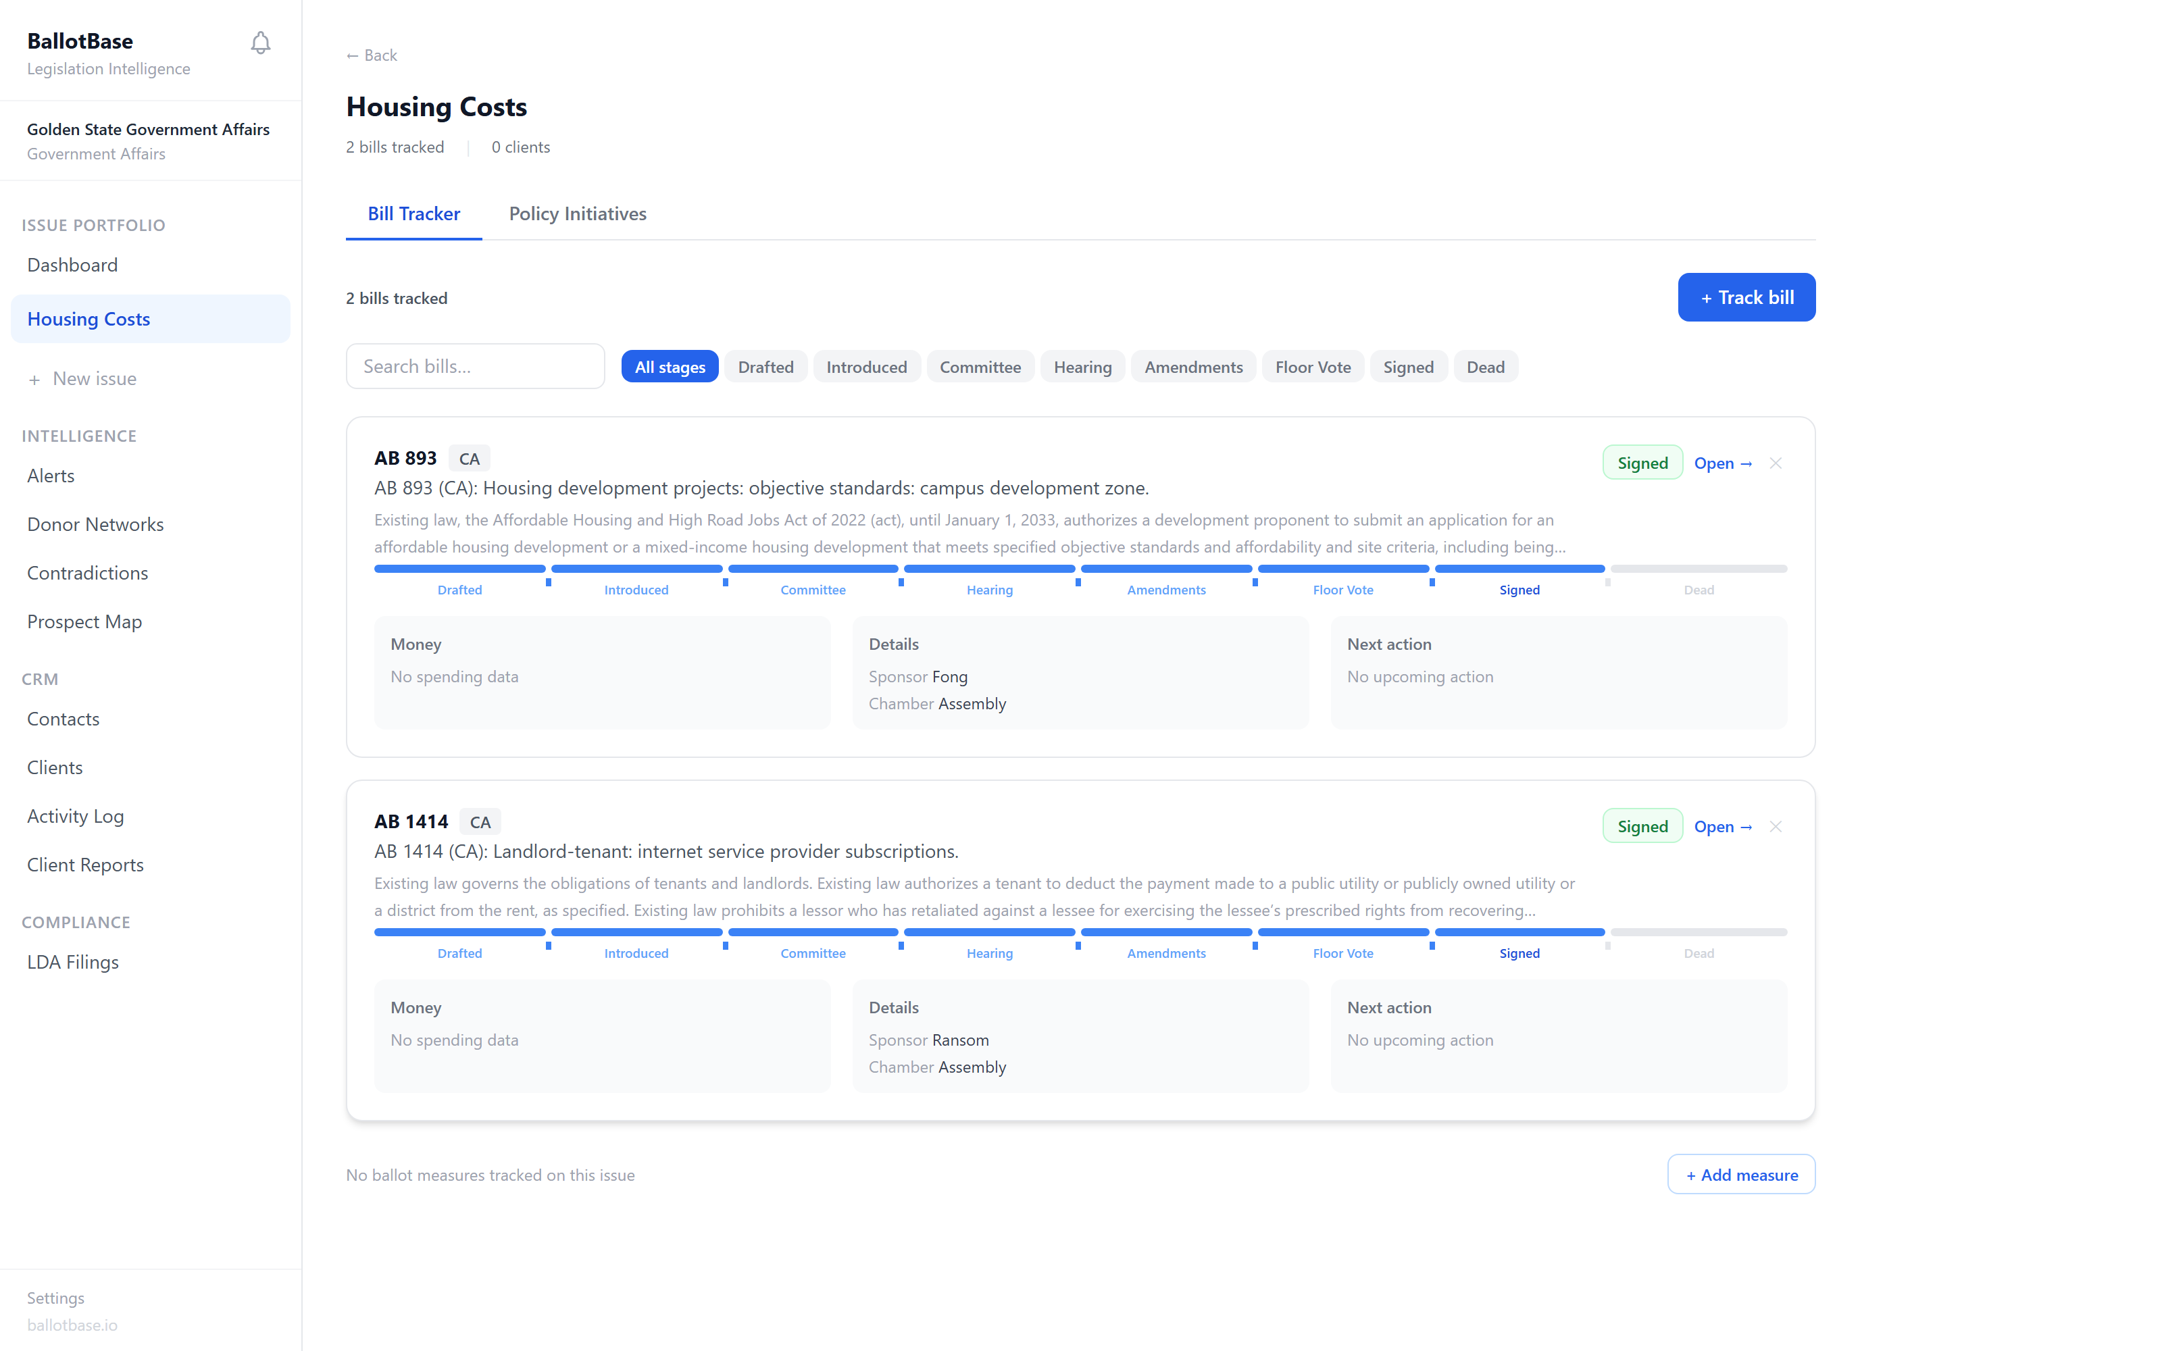Open Alerts in the sidebar

coord(150,476)
